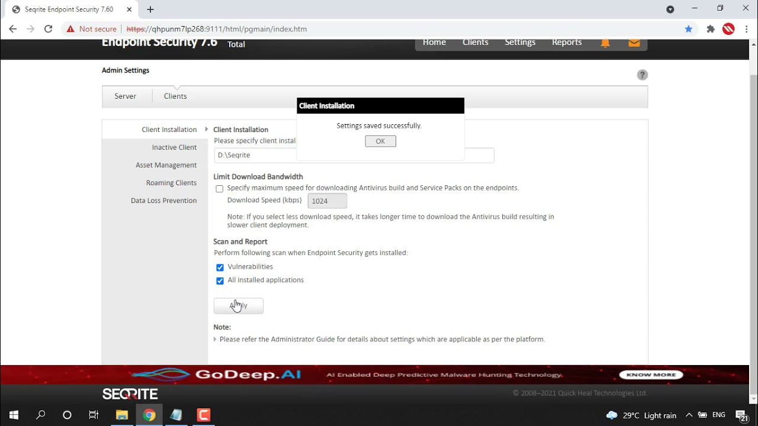This screenshot has width=758, height=426.
Task: Open the Chrome three-dot menu
Action: [746, 29]
